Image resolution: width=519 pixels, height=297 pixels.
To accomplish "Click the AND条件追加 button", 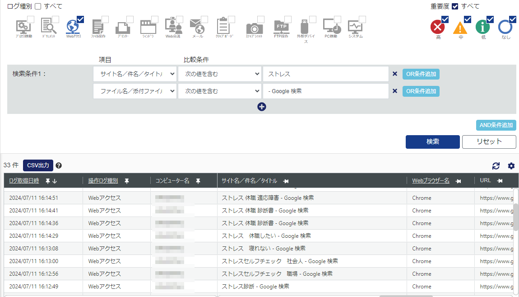I will coord(496,125).
